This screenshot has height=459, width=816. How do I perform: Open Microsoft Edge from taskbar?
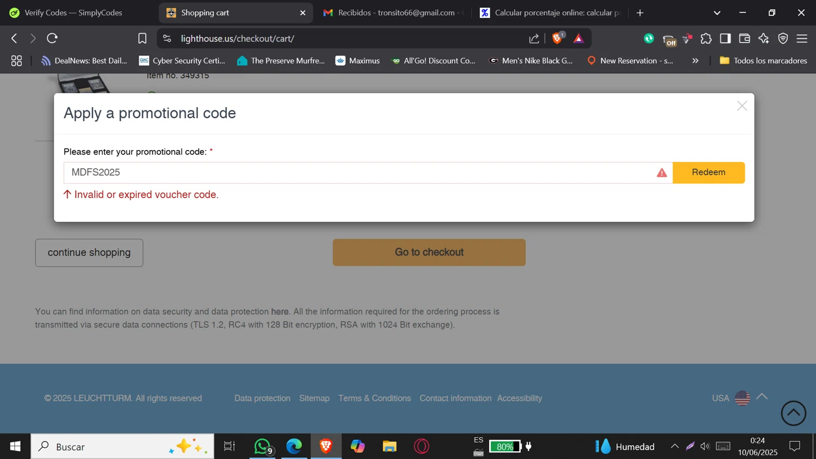coord(294,446)
